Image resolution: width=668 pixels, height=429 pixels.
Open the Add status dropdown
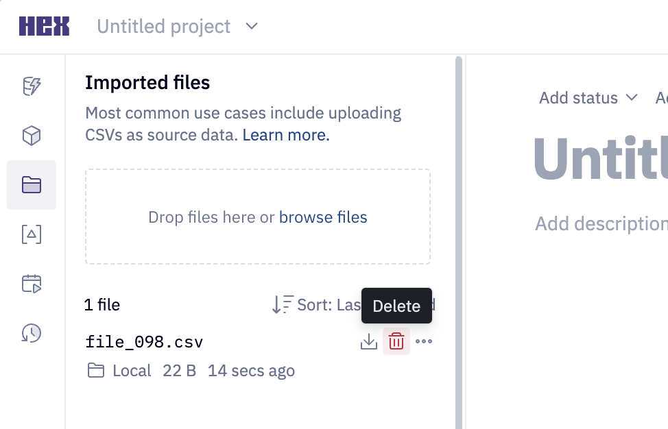click(587, 97)
